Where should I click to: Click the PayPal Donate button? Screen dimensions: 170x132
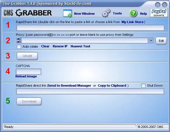159,13
